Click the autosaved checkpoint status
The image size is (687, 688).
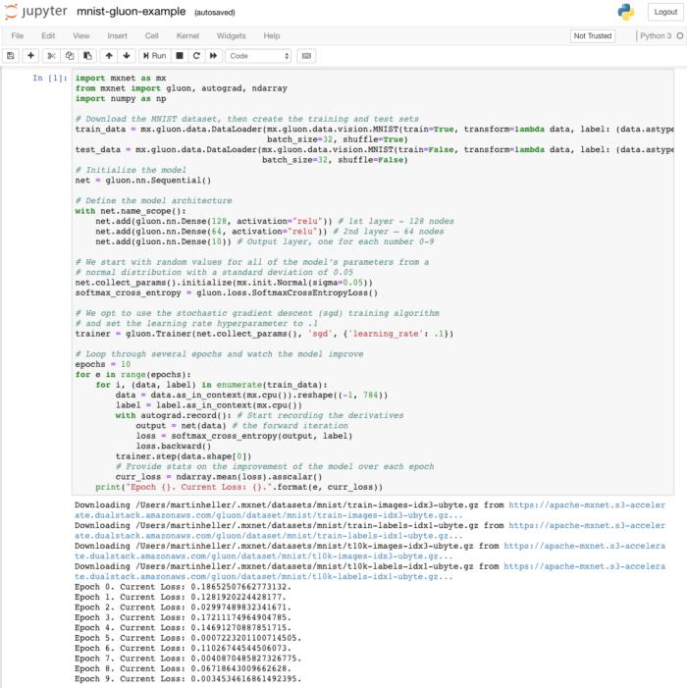click(x=215, y=13)
